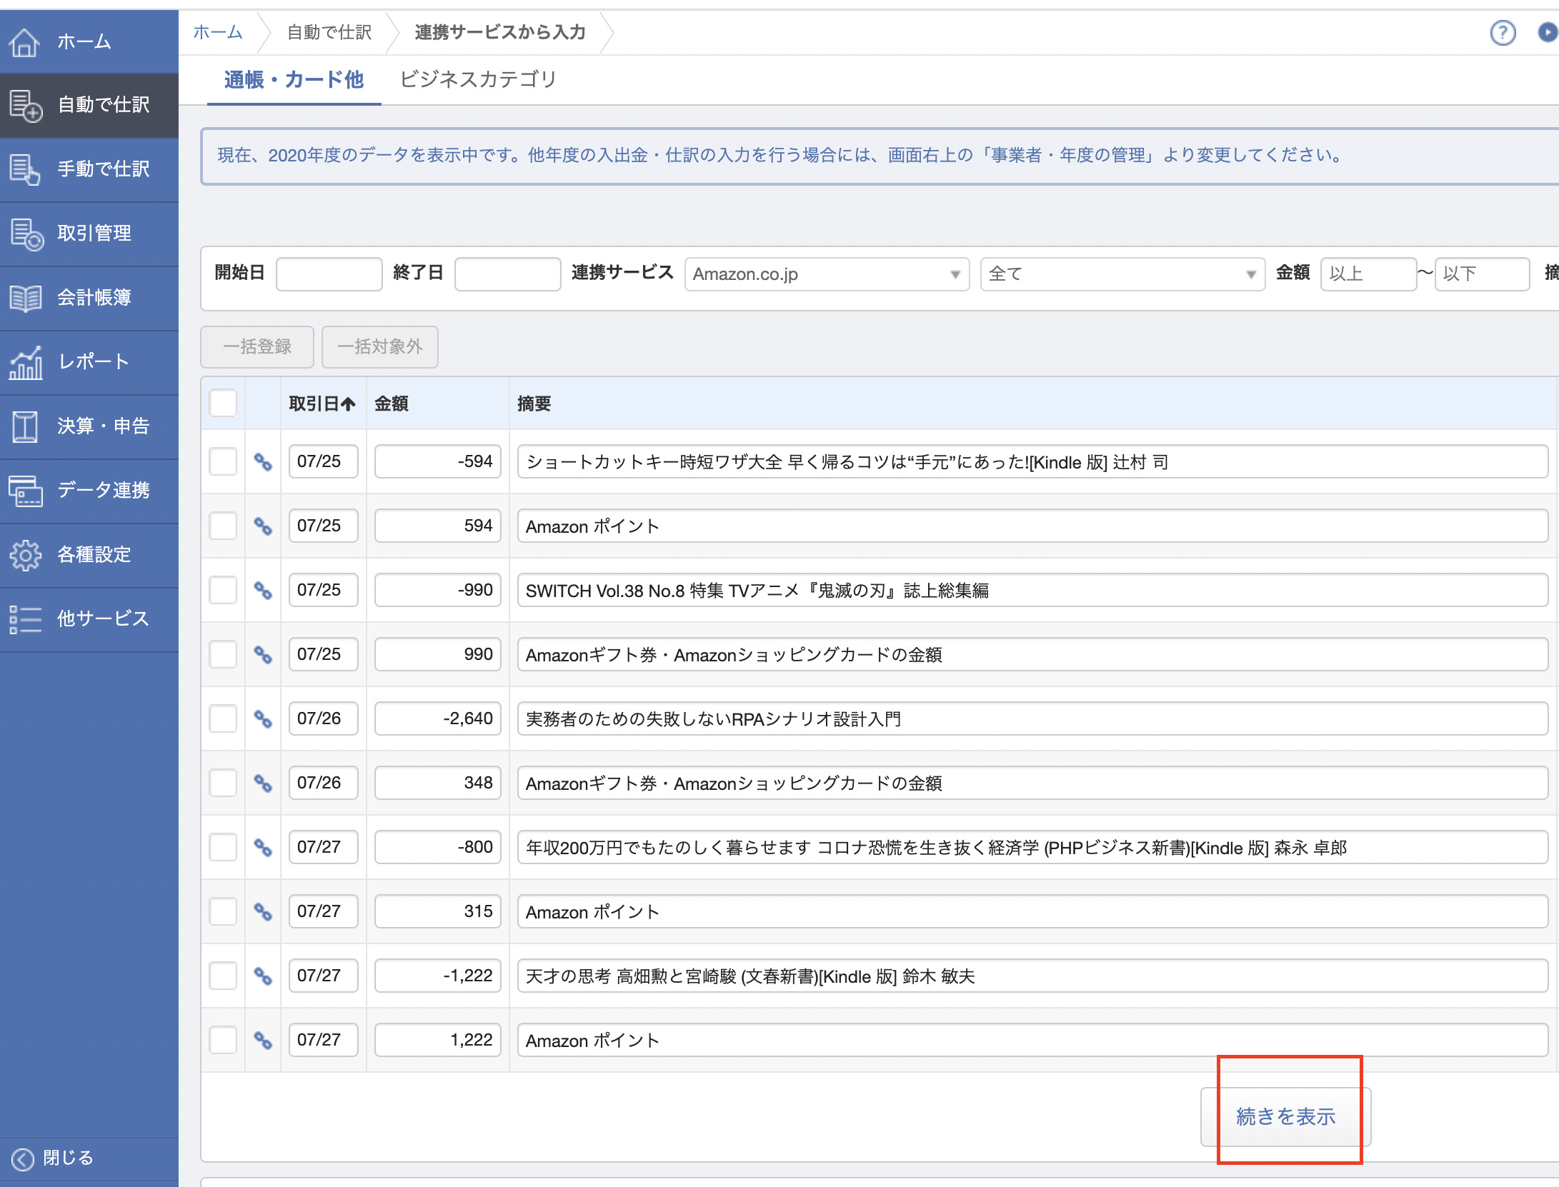Click 続きを表示 button
Viewport: 1559px width, 1187px height.
click(1285, 1116)
